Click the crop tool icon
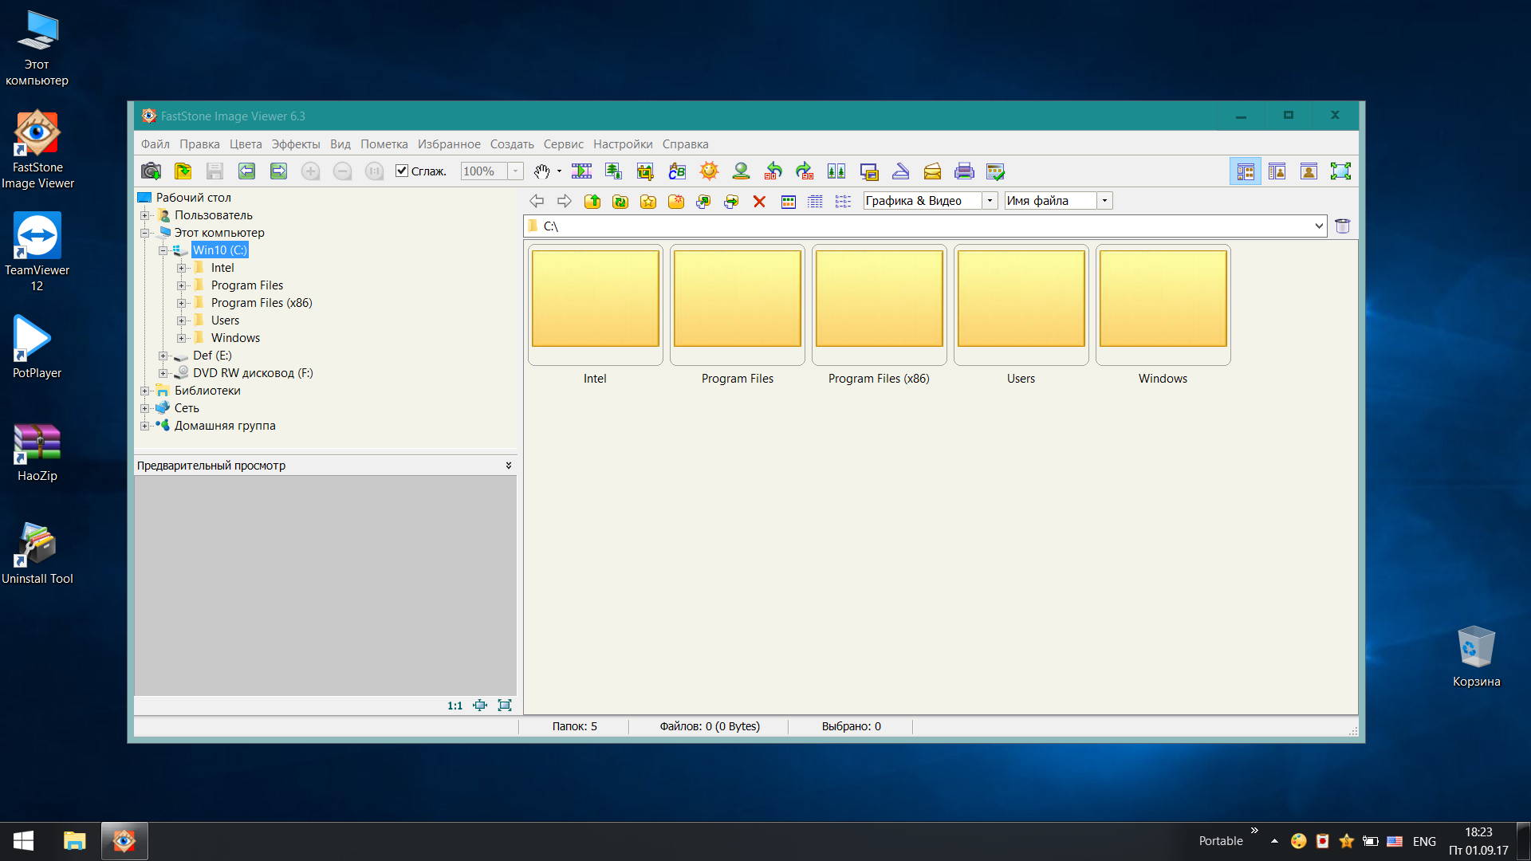Screen dimensions: 1531x861 (x=645, y=171)
